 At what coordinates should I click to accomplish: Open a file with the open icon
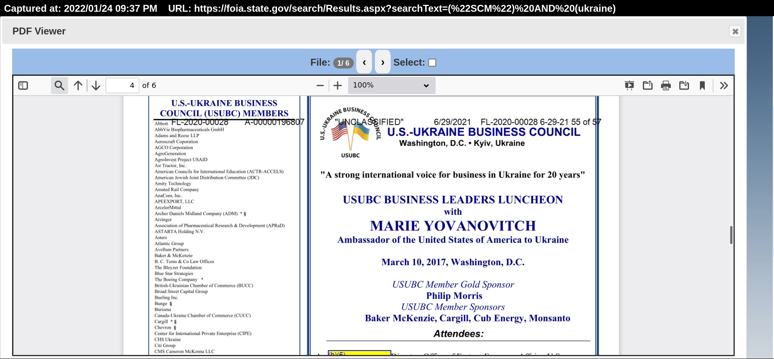point(648,85)
